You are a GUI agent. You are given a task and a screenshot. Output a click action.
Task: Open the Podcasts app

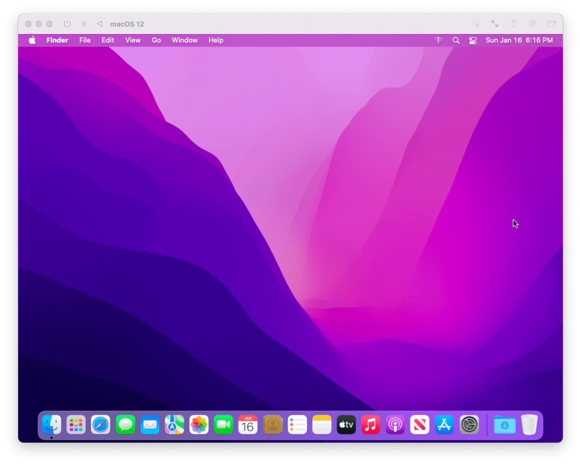click(x=395, y=425)
